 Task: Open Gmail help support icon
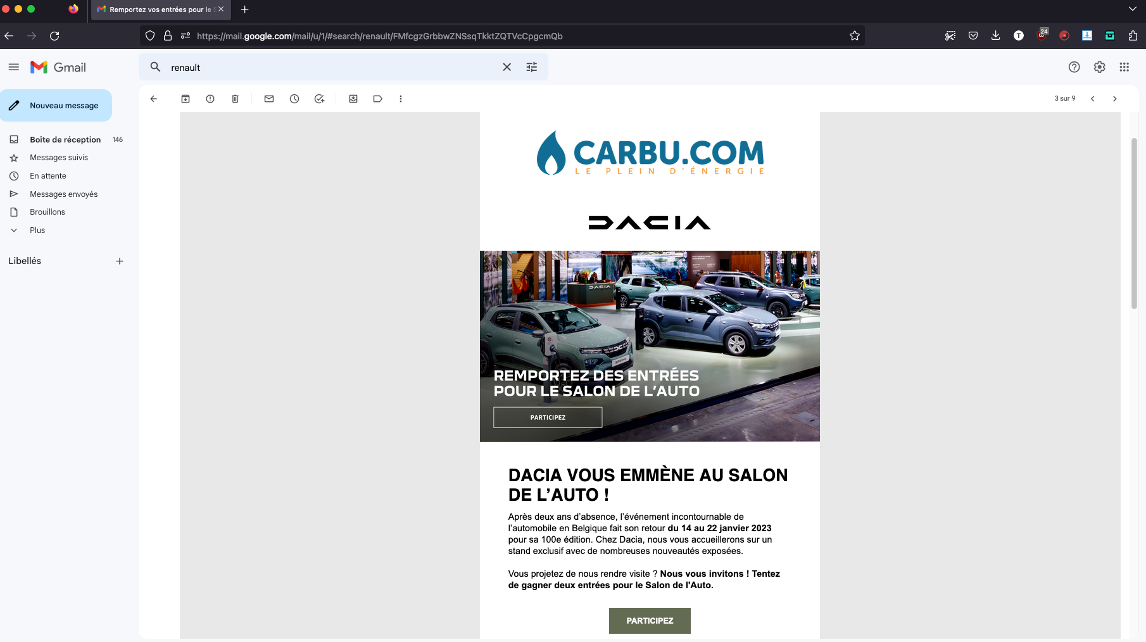[1074, 67]
